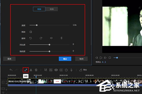Image resolution: width=142 pixels, height=94 pixels.
Task: Click the 1.0x speed value
Action: tap(75, 25)
